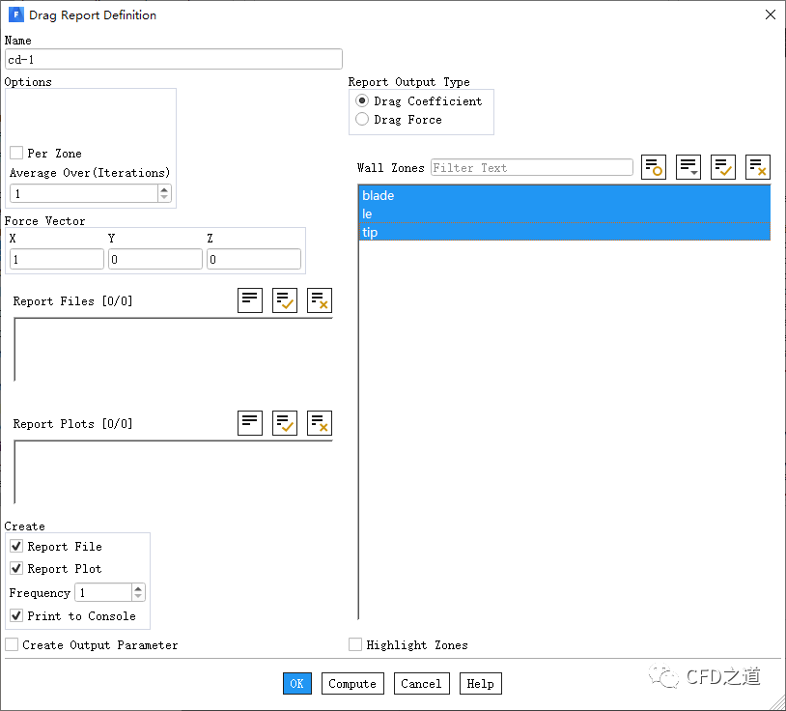
Task: Click Report Plots list view icon
Action: point(250,423)
